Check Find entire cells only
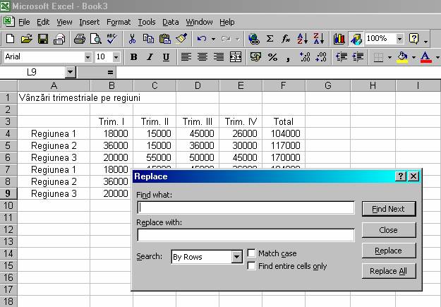 point(252,266)
